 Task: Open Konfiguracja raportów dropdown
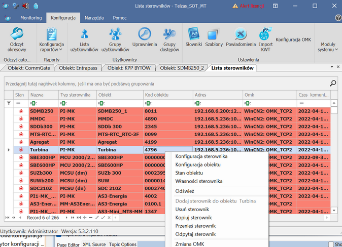(51, 39)
